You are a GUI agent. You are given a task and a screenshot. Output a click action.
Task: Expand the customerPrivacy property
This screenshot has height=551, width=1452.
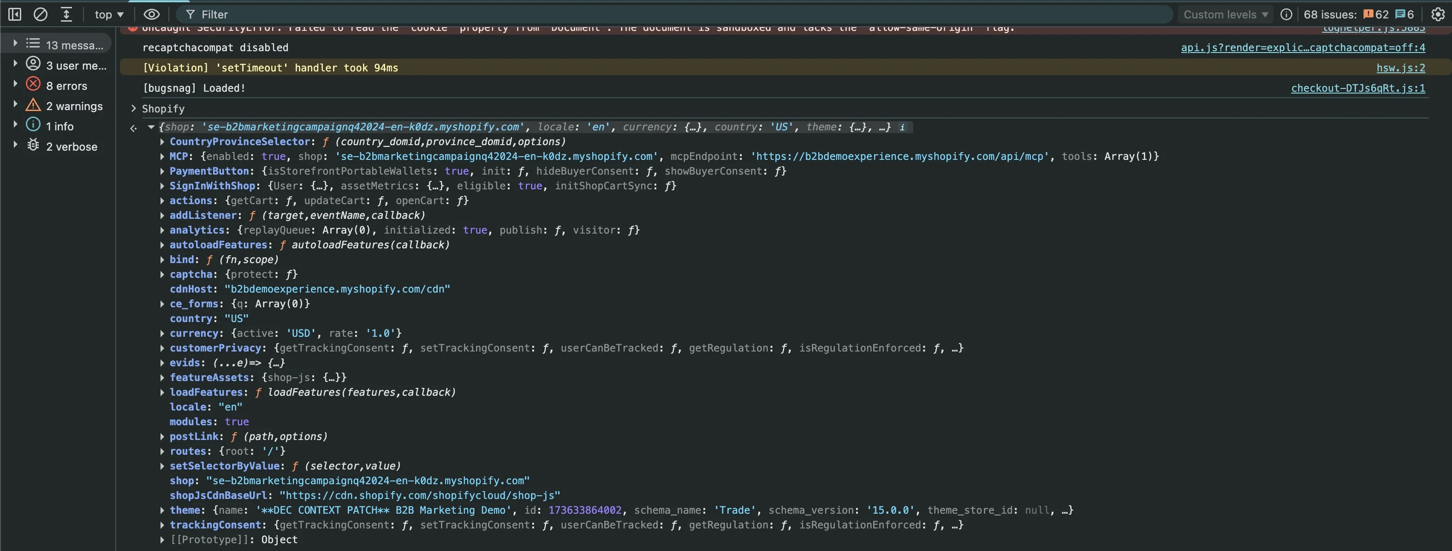(x=162, y=348)
